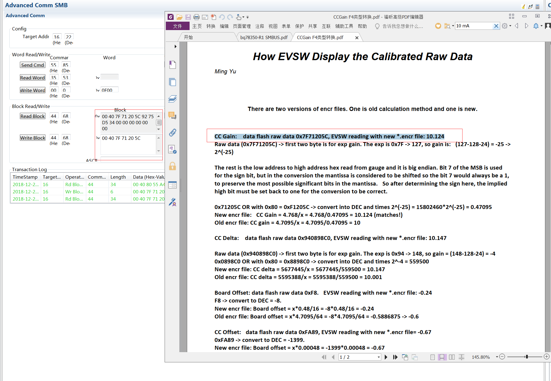Open the signature pen panel icon

point(172,202)
